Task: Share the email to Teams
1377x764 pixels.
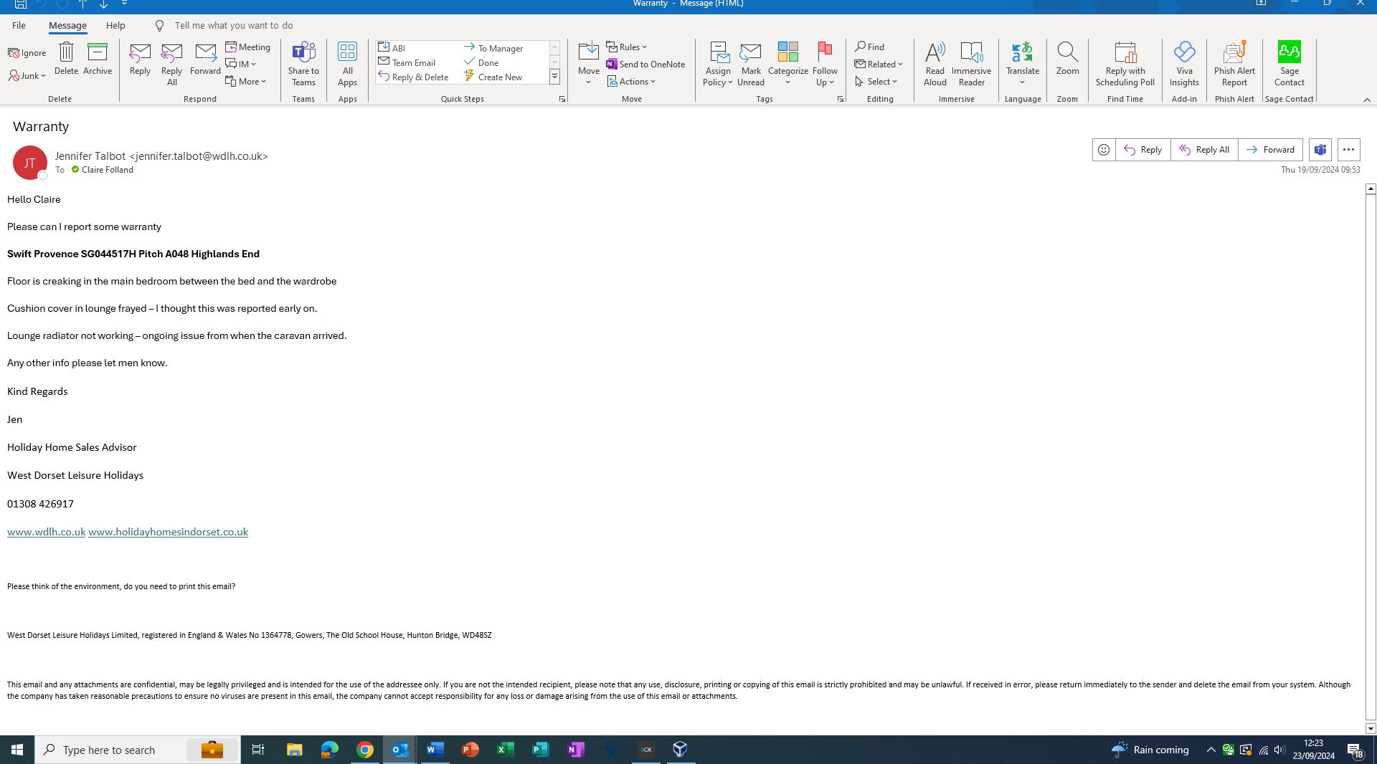Action: coord(303,65)
